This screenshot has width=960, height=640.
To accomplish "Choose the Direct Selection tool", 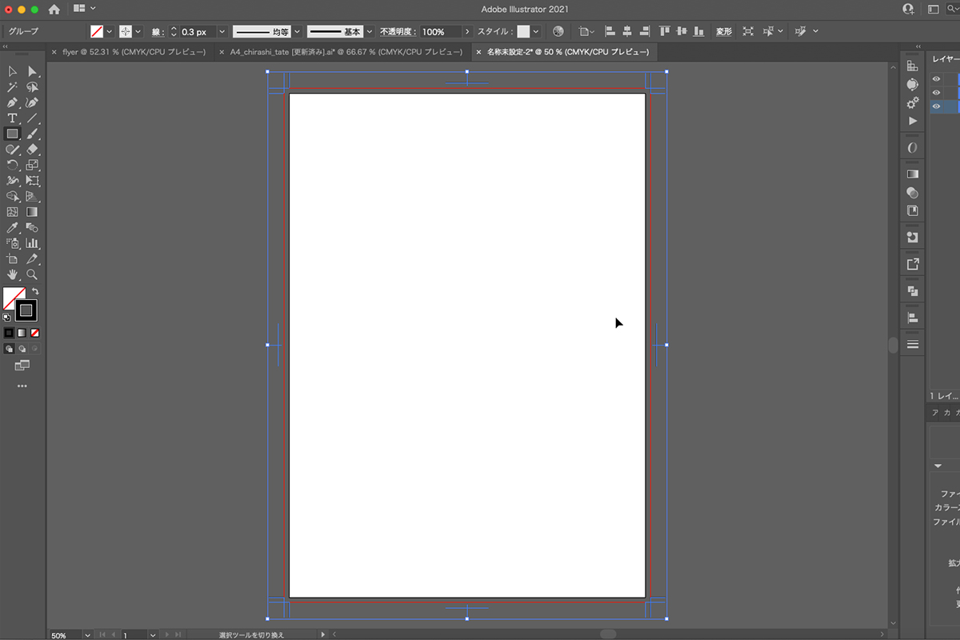I will point(32,71).
